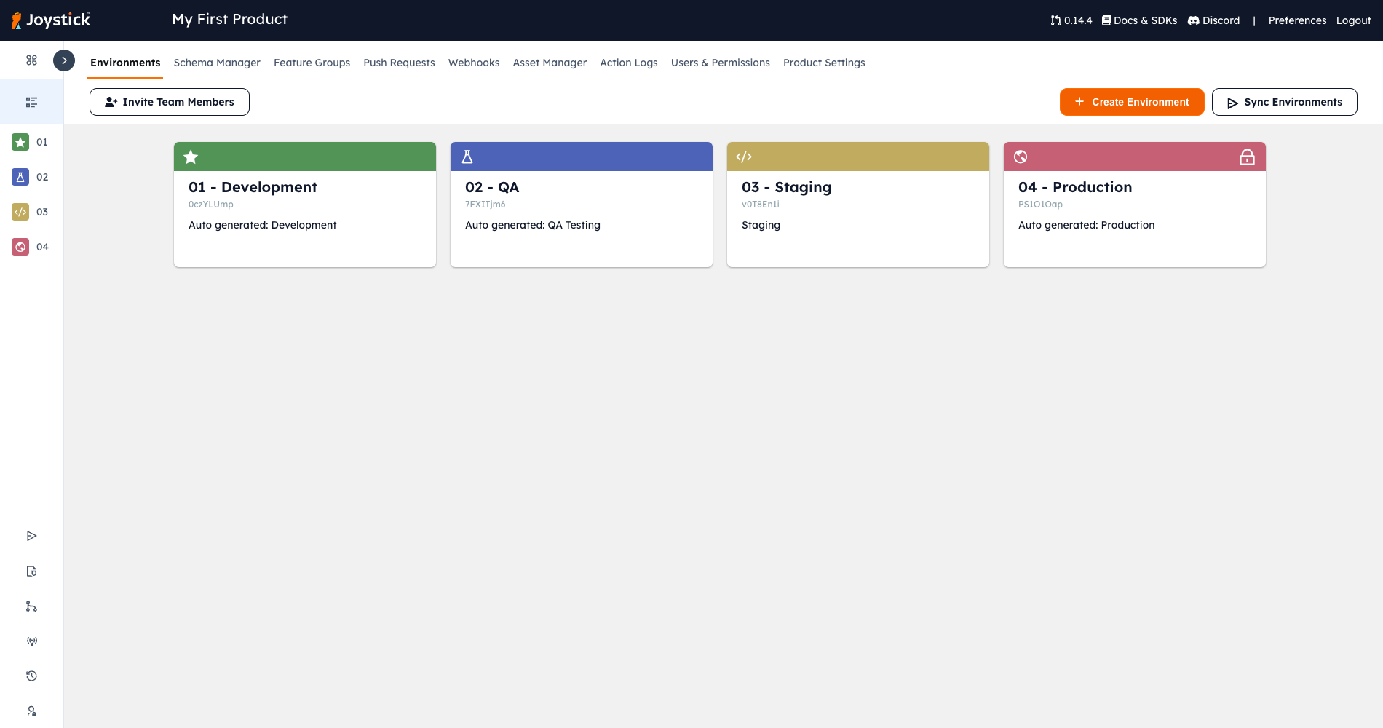Open the Webhooks tab

coord(474,63)
